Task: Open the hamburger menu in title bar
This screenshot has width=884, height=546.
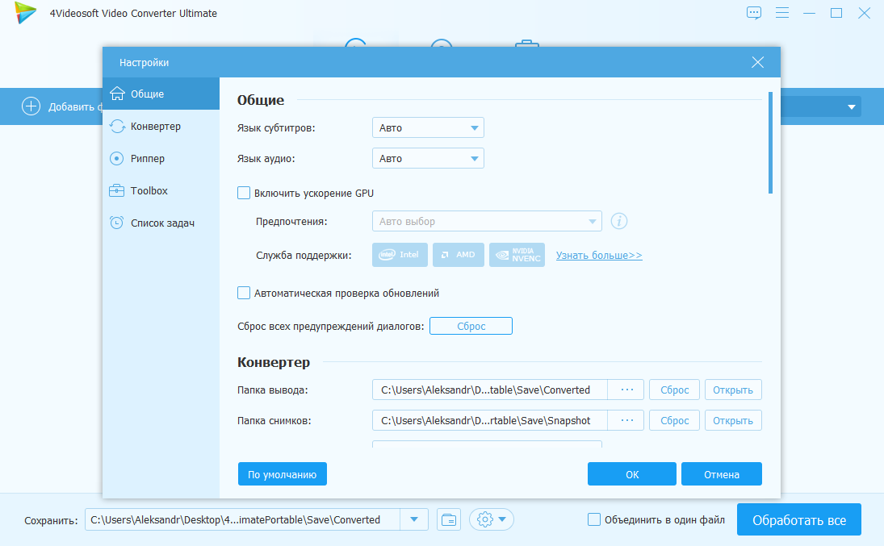Action: (781, 13)
